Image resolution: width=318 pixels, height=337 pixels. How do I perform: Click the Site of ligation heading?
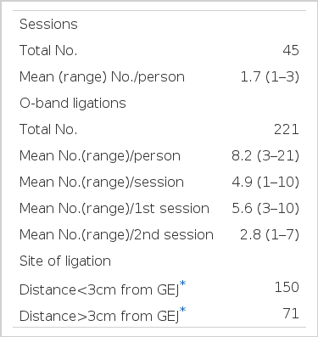tap(65, 261)
